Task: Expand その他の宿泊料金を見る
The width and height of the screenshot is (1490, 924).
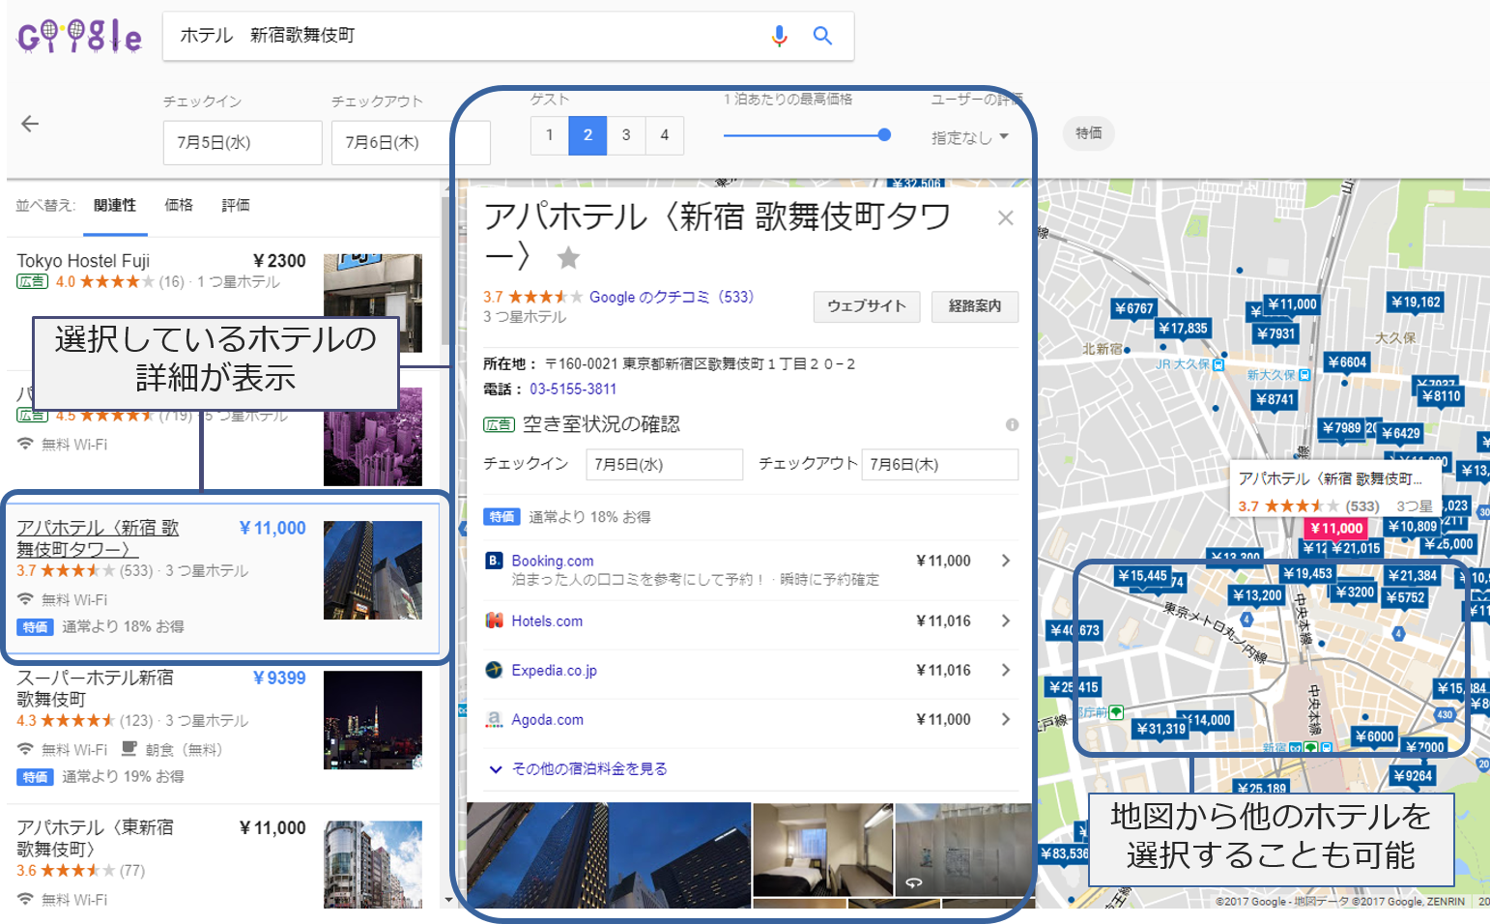Action: tap(578, 769)
